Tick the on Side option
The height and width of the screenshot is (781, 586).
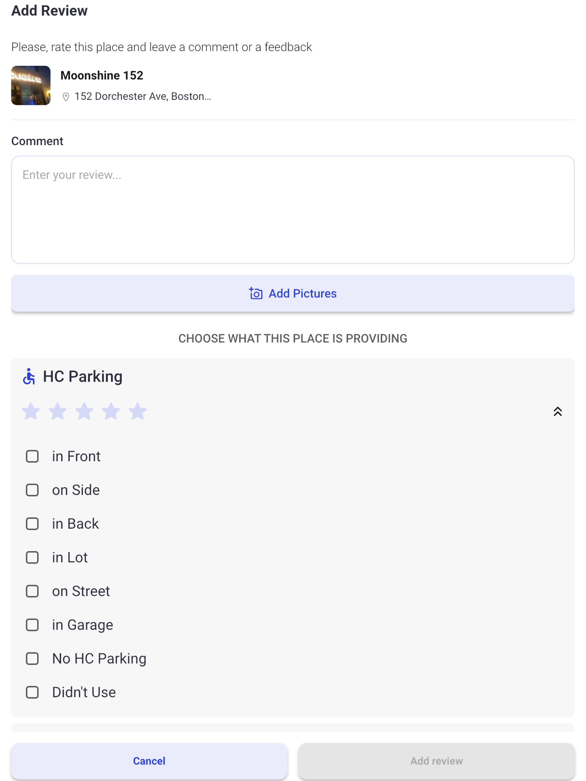pos(32,490)
